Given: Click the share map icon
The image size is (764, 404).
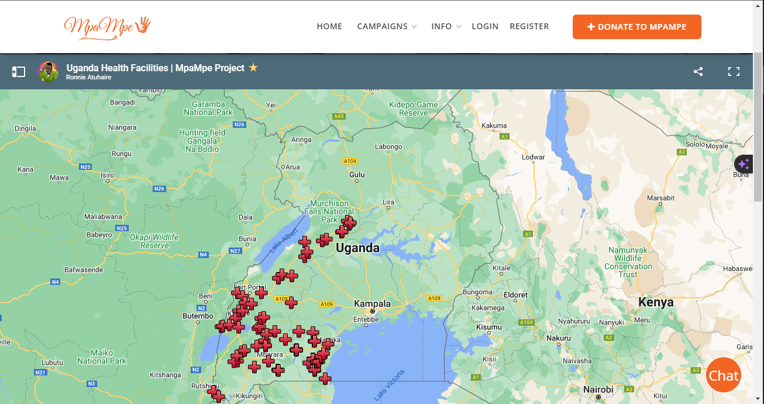Looking at the screenshot, I should (698, 72).
